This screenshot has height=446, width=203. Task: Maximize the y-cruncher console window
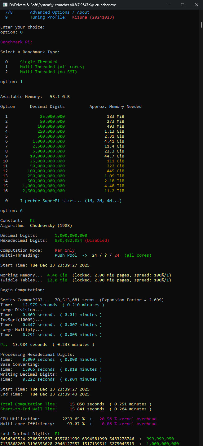click(183, 5)
